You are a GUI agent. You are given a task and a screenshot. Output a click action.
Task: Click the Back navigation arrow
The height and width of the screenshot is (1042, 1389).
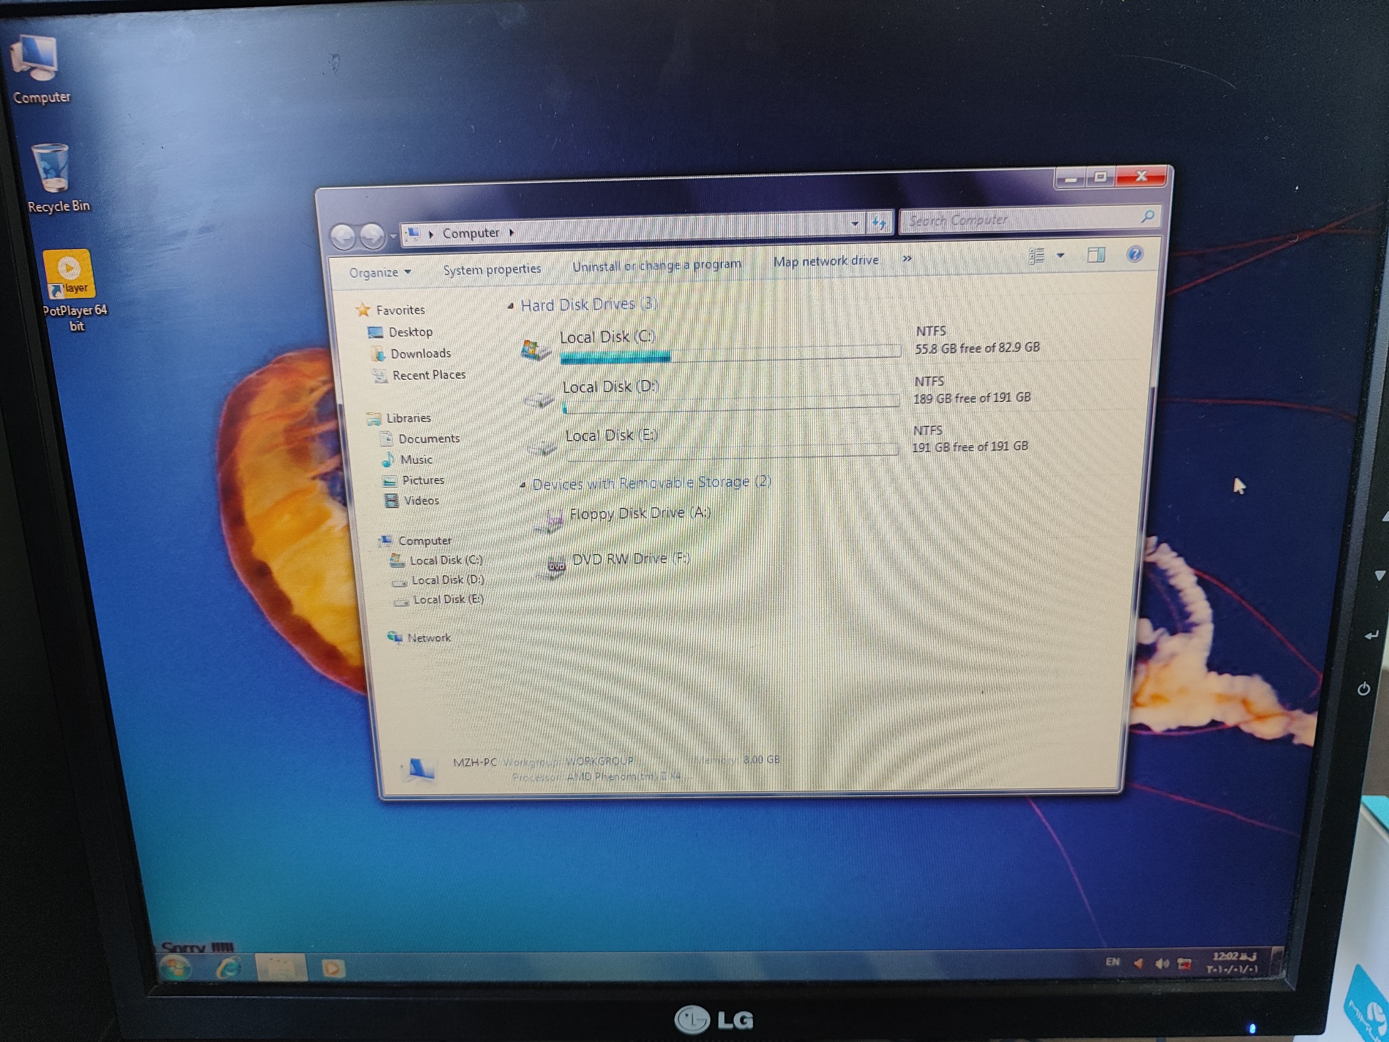tap(343, 237)
